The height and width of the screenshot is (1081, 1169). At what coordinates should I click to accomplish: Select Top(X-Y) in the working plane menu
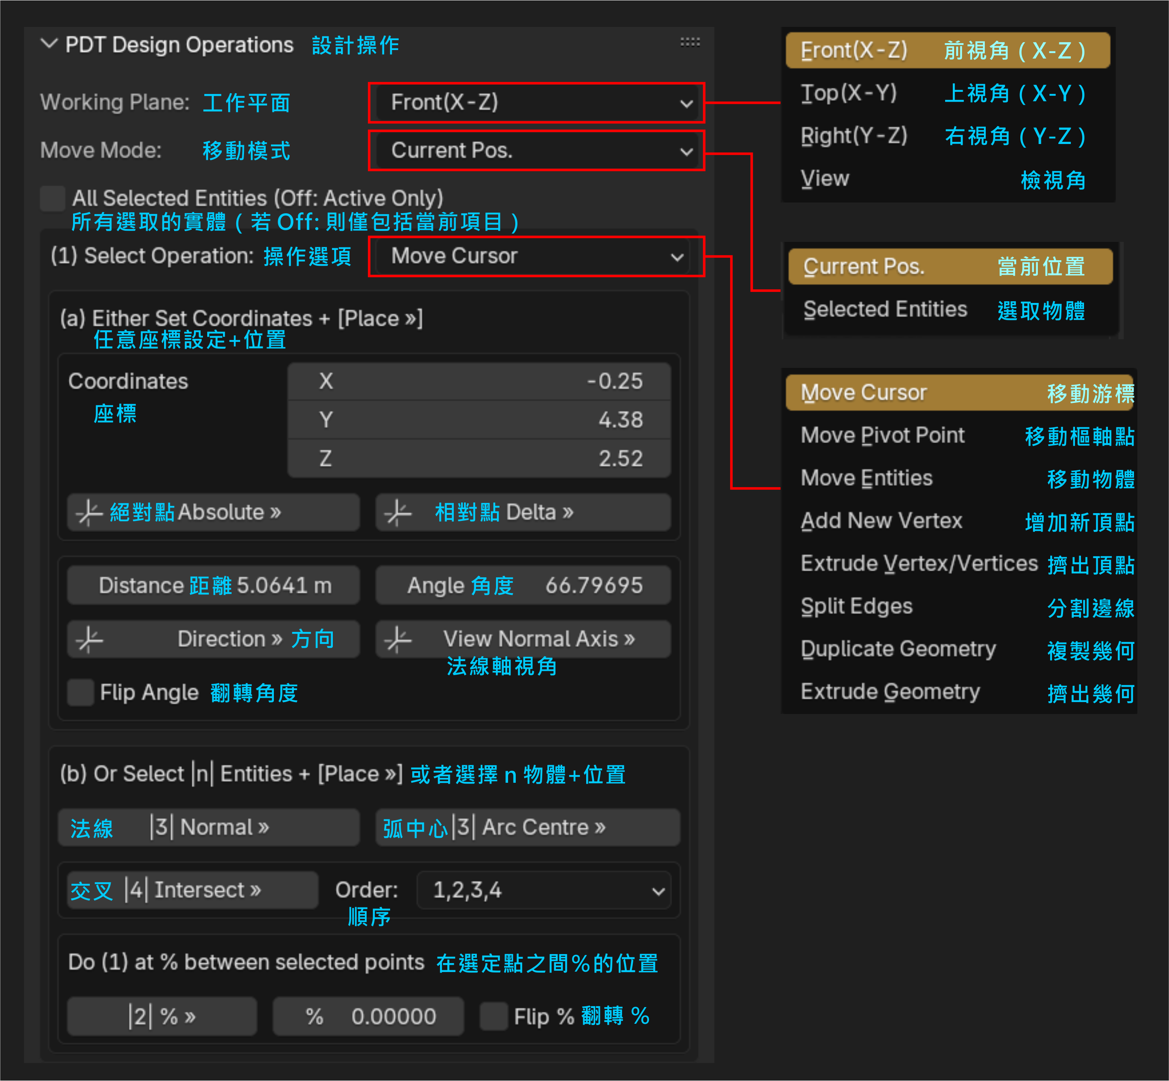(849, 92)
